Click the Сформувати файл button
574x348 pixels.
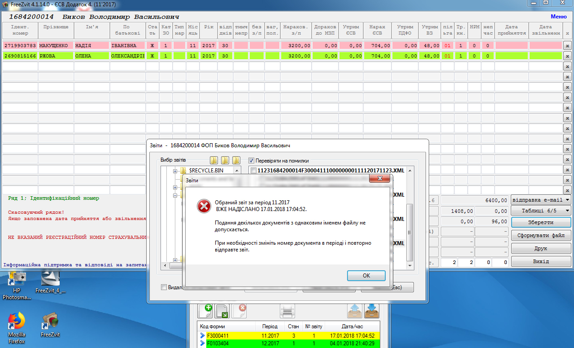[x=541, y=235]
